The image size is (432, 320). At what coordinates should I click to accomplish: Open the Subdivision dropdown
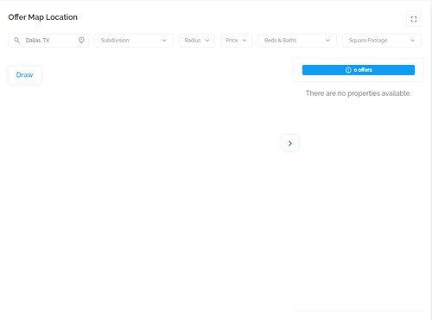click(x=134, y=41)
